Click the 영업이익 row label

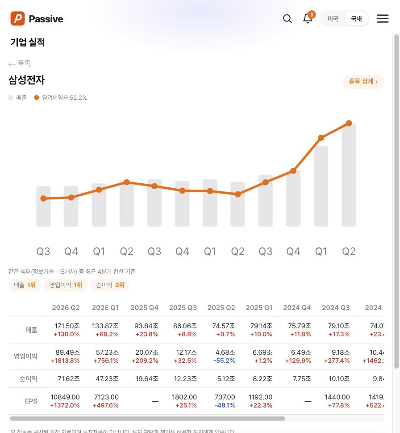click(25, 356)
